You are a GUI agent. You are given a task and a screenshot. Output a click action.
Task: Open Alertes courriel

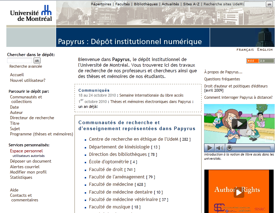pos(25,167)
